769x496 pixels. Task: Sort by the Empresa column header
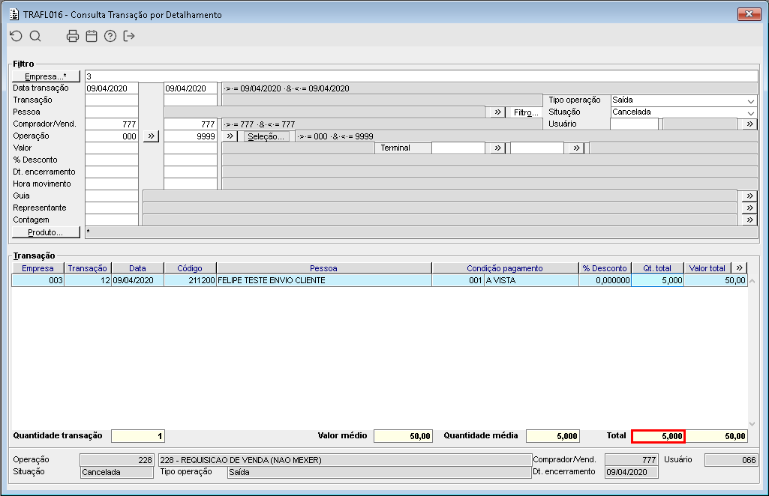38,268
